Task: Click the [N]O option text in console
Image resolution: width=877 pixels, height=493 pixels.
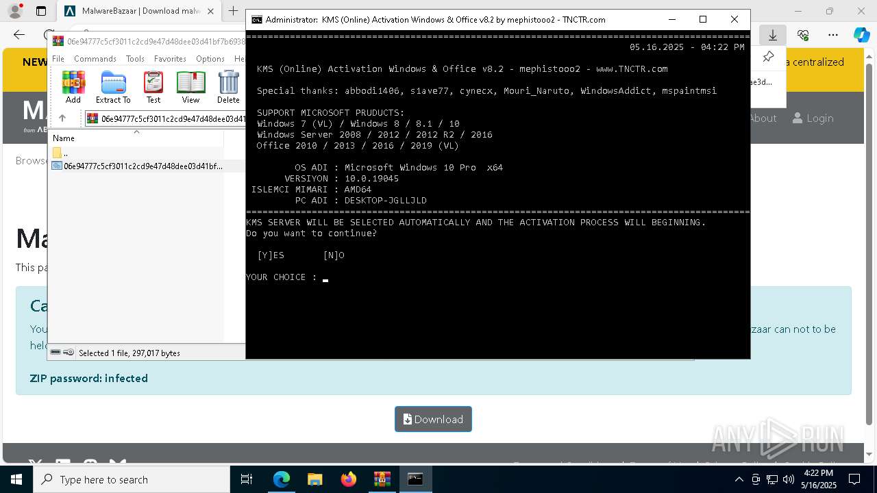Action: (x=334, y=255)
